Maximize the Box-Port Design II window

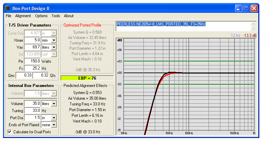tap(246, 8)
